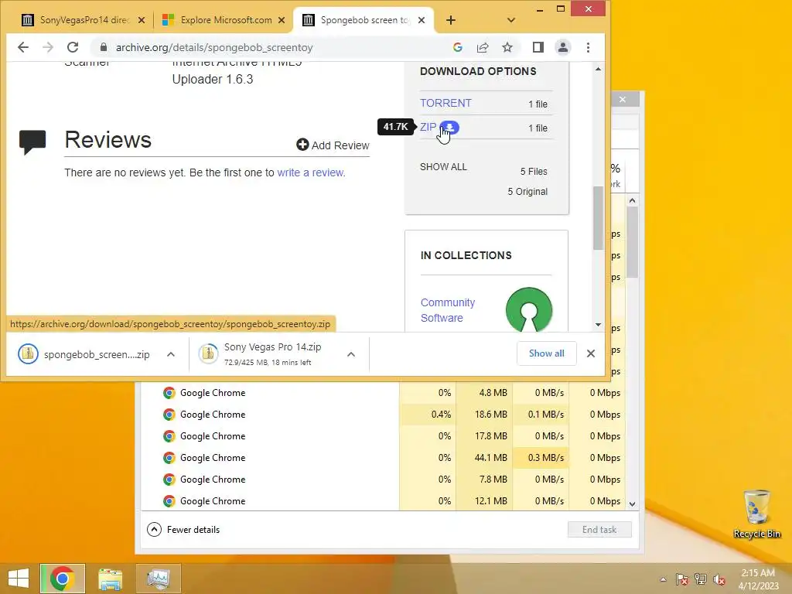The height and width of the screenshot is (594, 792).
Task: Open a new Chrome tab
Action: coord(451,20)
